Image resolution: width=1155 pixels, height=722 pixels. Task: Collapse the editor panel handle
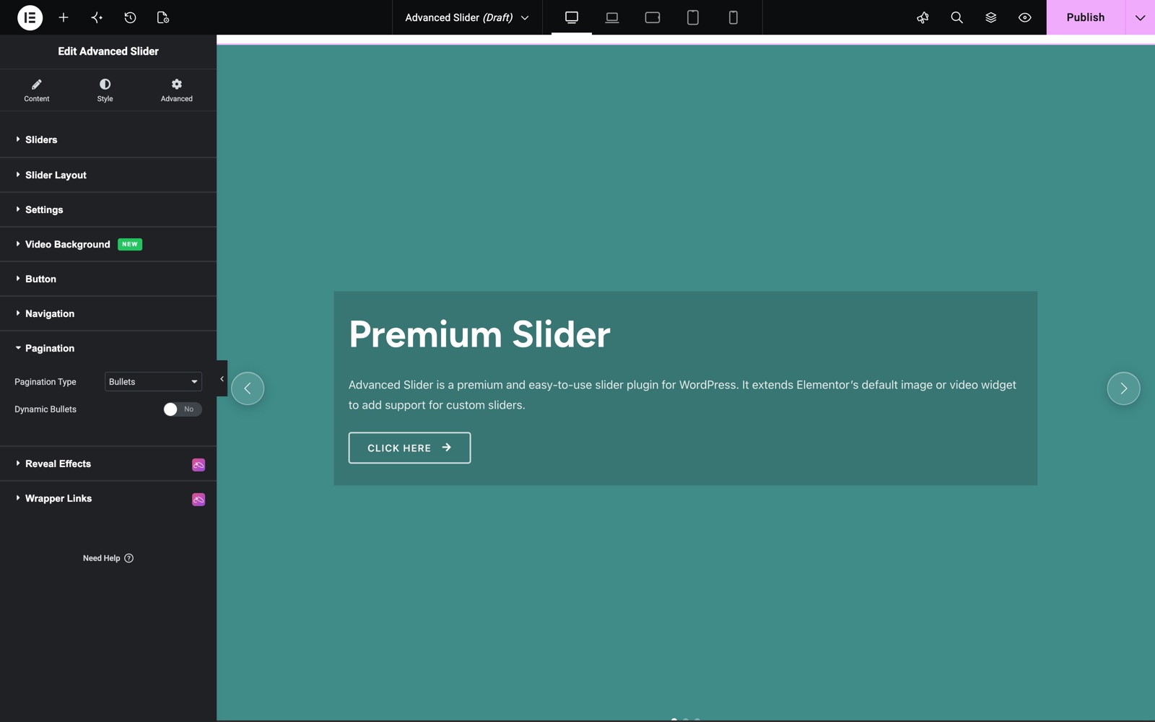[x=222, y=378]
